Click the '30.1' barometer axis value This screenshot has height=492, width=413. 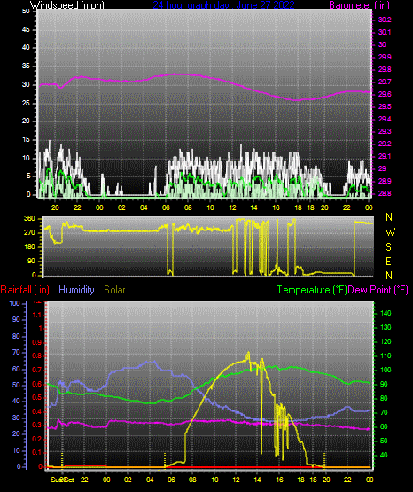385,32
